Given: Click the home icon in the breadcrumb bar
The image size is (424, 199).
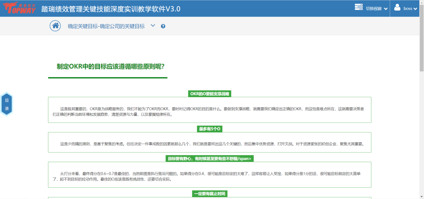Looking at the screenshot, I should coord(55,26).
